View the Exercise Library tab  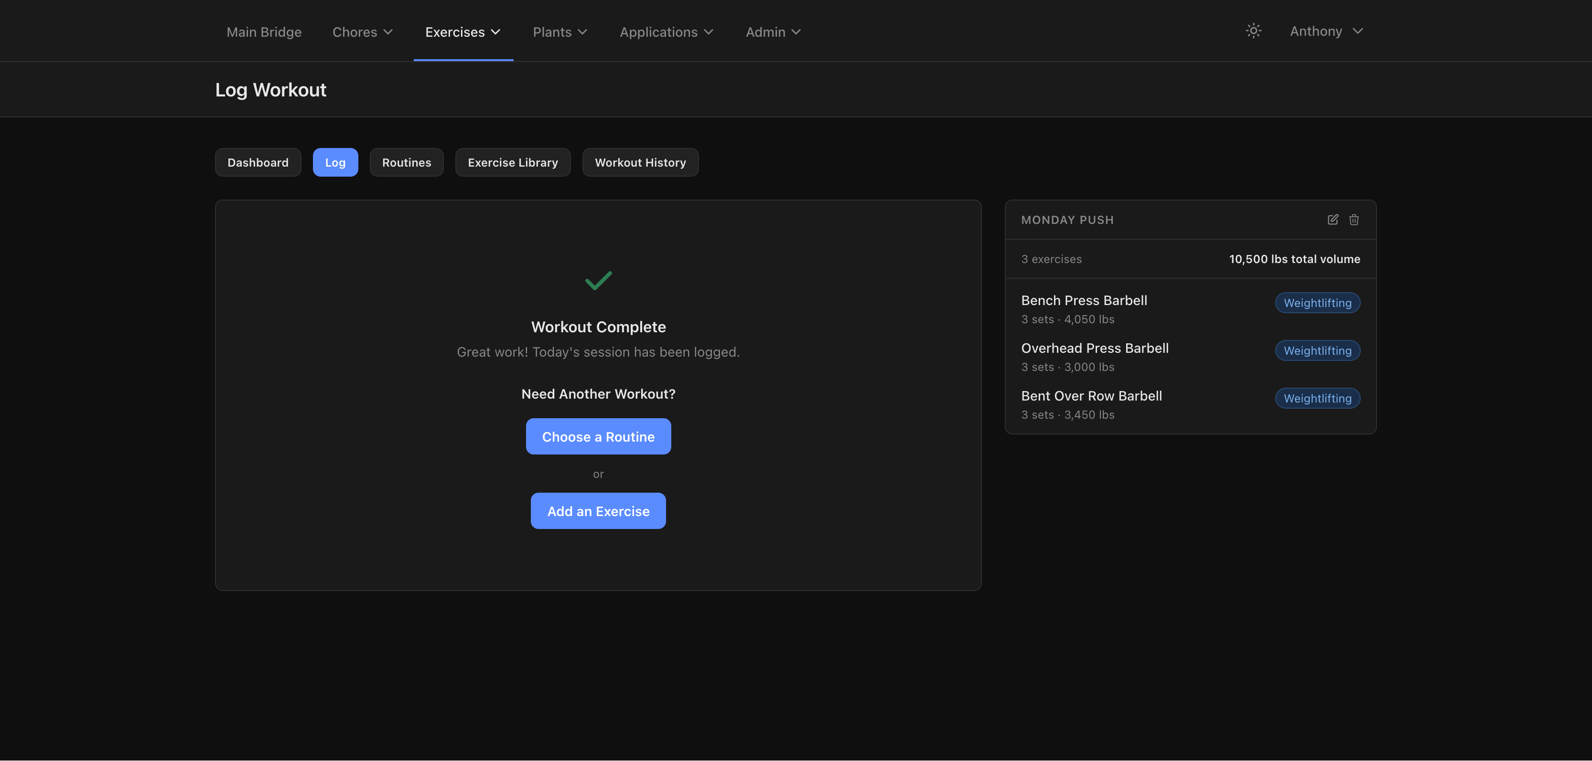tap(512, 162)
